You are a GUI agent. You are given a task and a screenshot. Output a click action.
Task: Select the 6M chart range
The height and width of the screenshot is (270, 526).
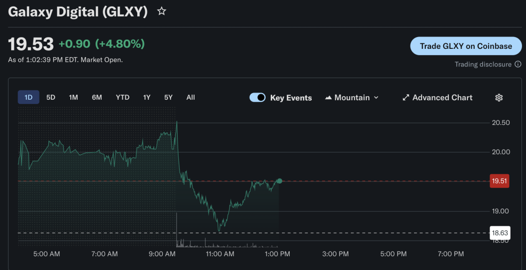click(97, 97)
